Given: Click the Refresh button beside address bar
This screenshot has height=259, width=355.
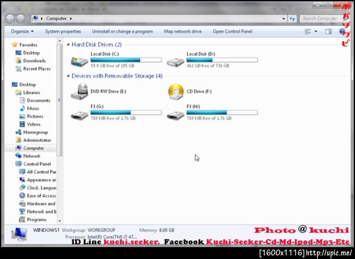Looking at the screenshot, I should (292, 19).
